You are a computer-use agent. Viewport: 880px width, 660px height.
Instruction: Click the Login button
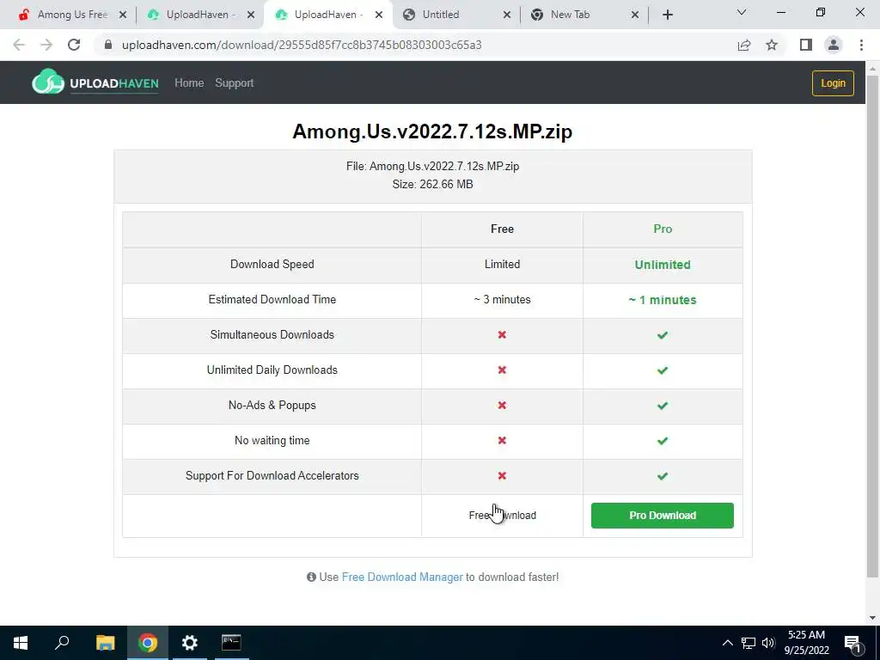(833, 83)
